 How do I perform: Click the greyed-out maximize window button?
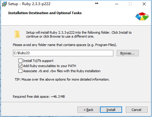(x=130, y=4)
